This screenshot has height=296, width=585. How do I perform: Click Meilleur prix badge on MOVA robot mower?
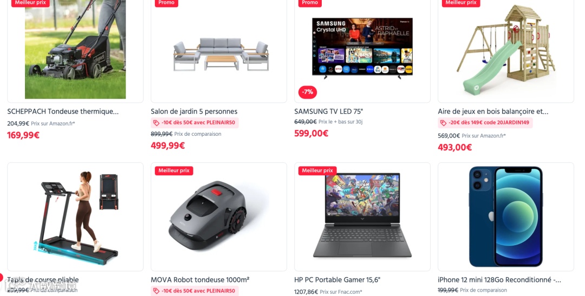tap(174, 170)
